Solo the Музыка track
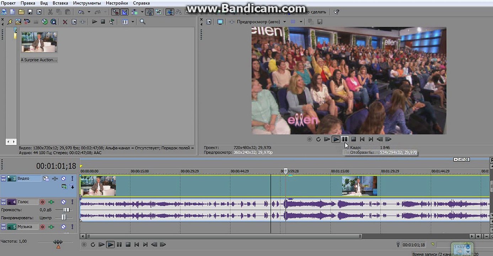This screenshot has height=256, width=493. click(72, 227)
